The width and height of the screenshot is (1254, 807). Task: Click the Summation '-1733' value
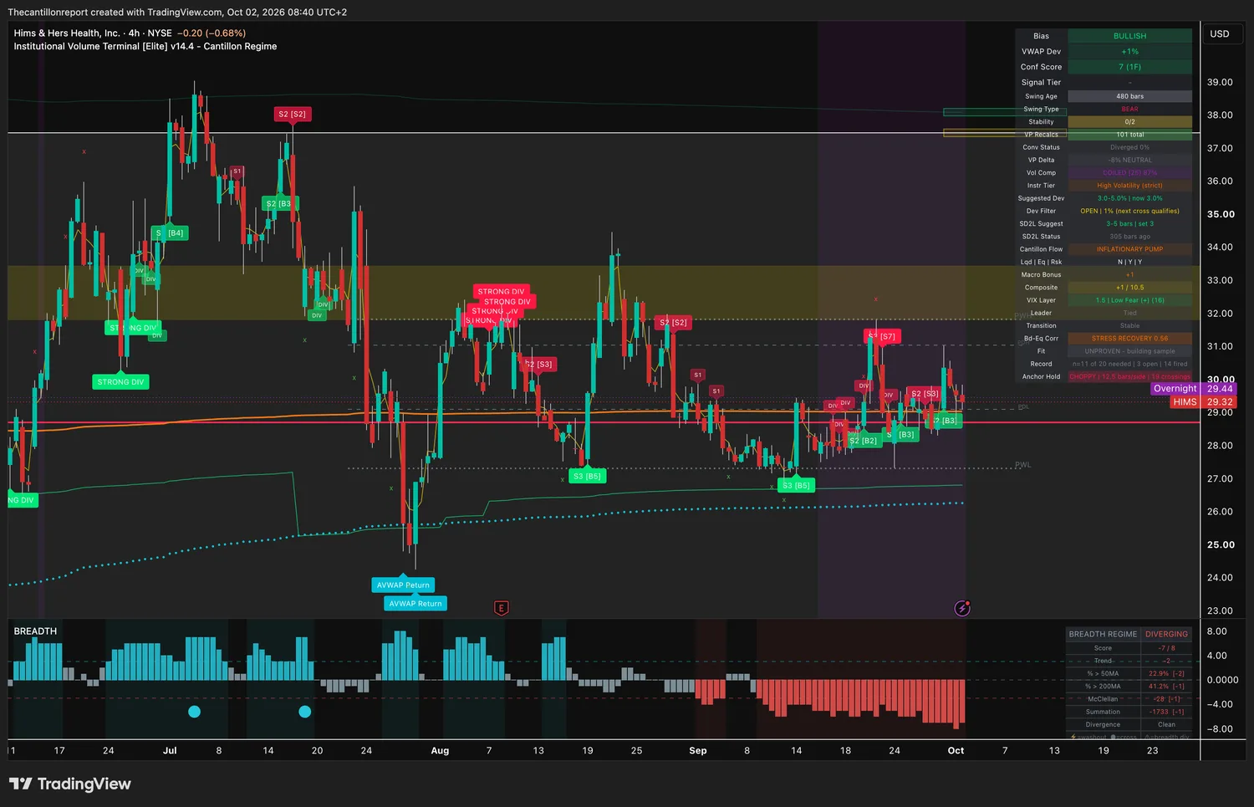tap(1166, 712)
